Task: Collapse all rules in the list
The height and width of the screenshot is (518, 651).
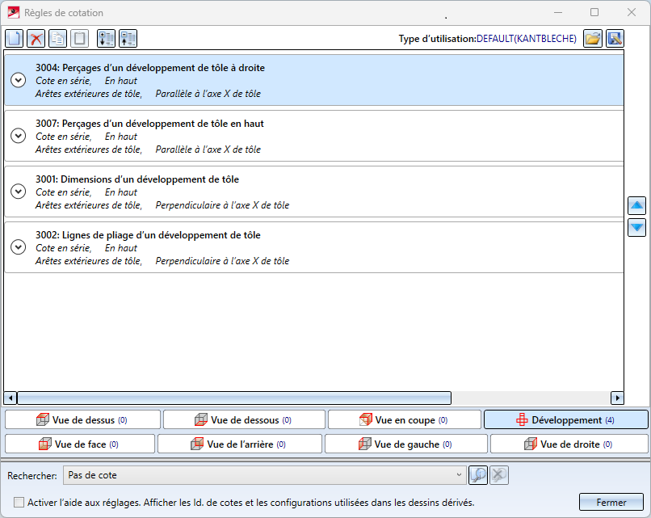Action: (128, 39)
